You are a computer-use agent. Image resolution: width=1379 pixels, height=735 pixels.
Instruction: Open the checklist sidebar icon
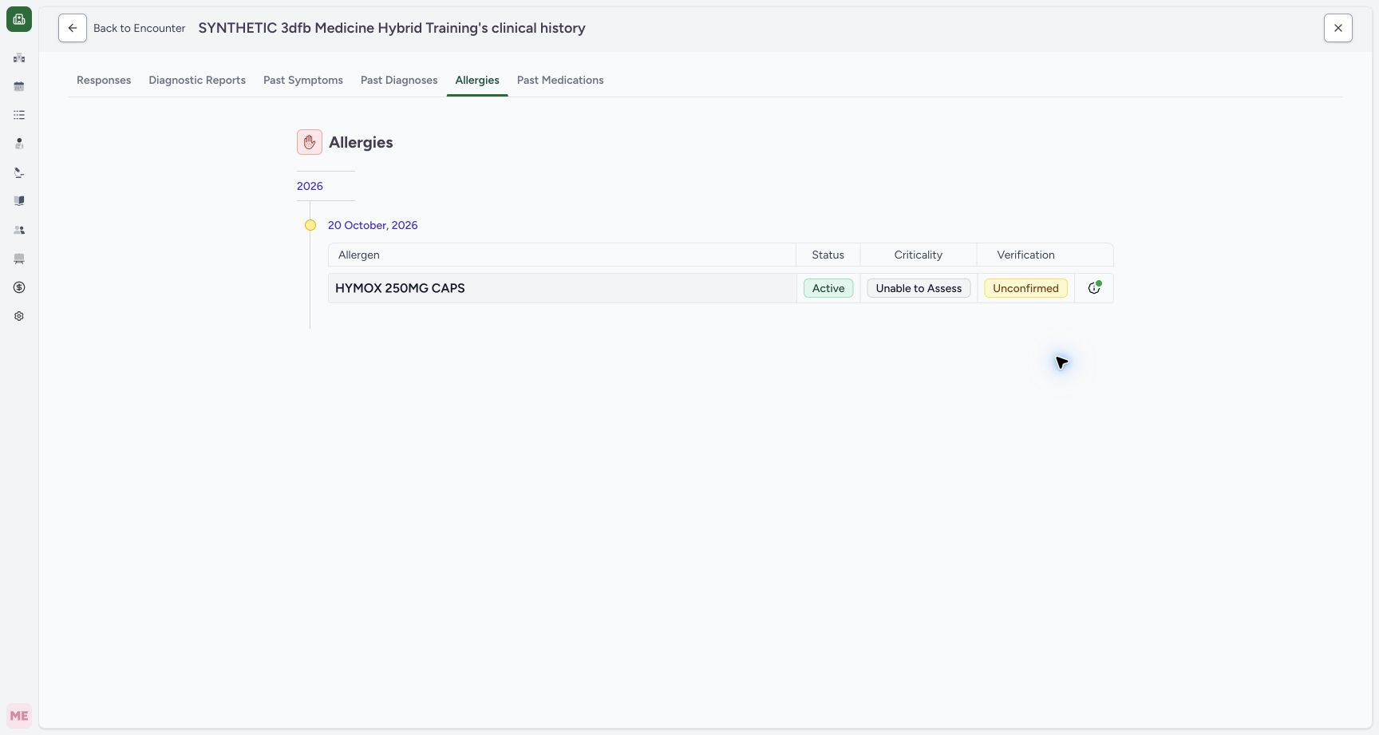19,115
